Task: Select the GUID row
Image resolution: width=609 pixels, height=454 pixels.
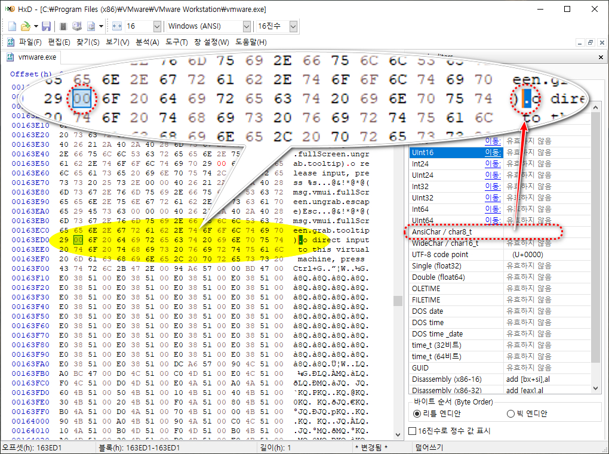Action: point(500,368)
